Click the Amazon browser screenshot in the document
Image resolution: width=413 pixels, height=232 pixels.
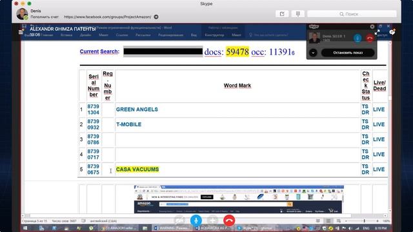coord(239,199)
